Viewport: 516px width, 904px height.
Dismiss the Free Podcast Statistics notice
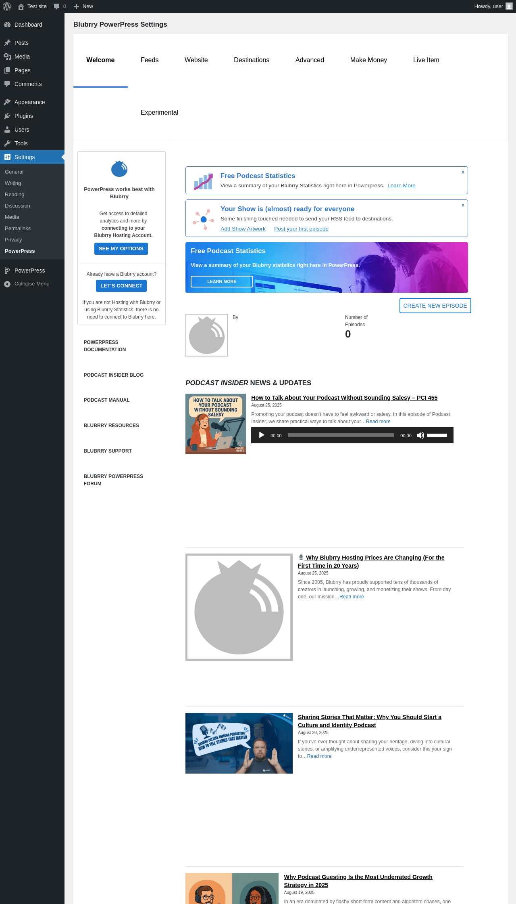point(463,172)
